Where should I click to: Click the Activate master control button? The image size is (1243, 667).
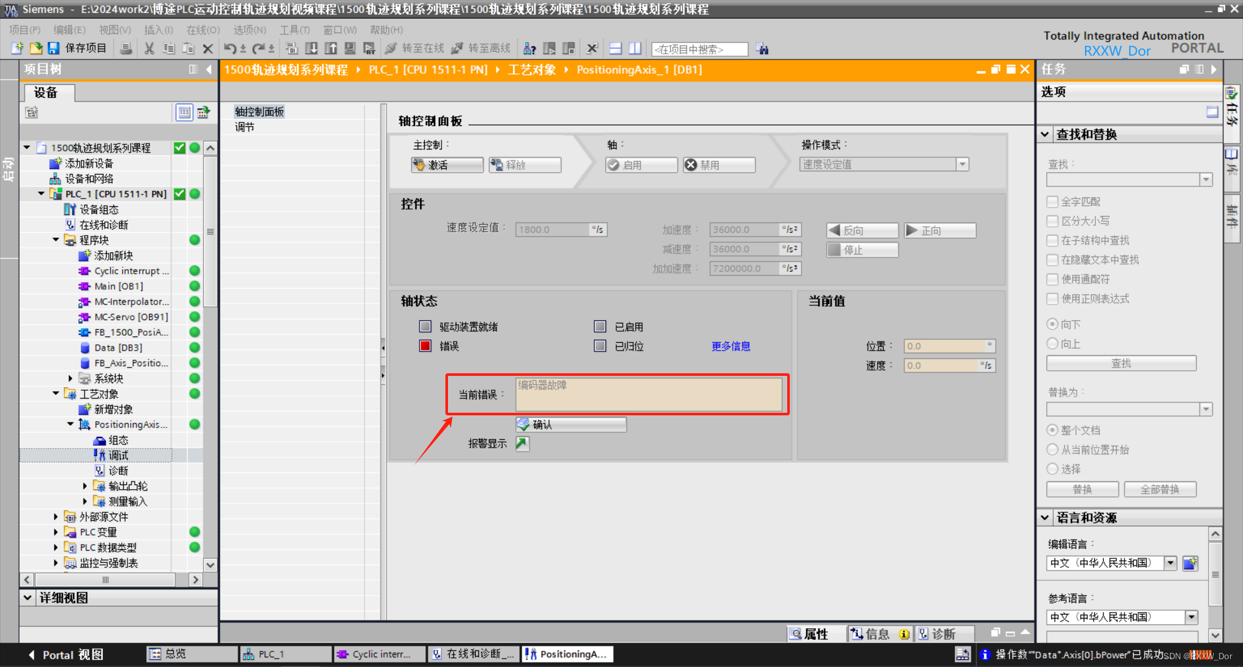click(447, 165)
